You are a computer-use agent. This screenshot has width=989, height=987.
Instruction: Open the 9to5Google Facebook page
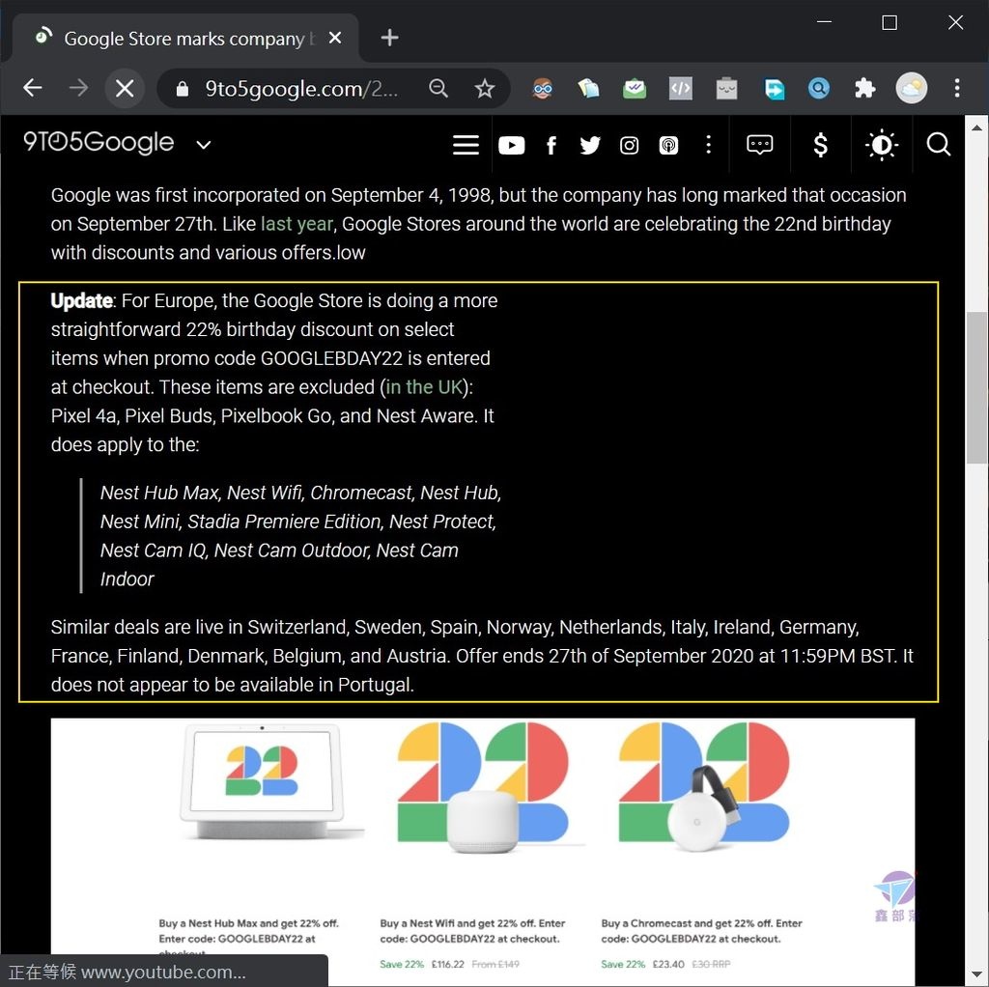click(x=551, y=146)
